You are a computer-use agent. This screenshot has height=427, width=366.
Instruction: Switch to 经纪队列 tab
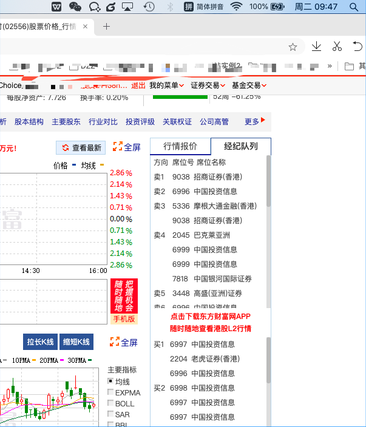click(x=240, y=146)
